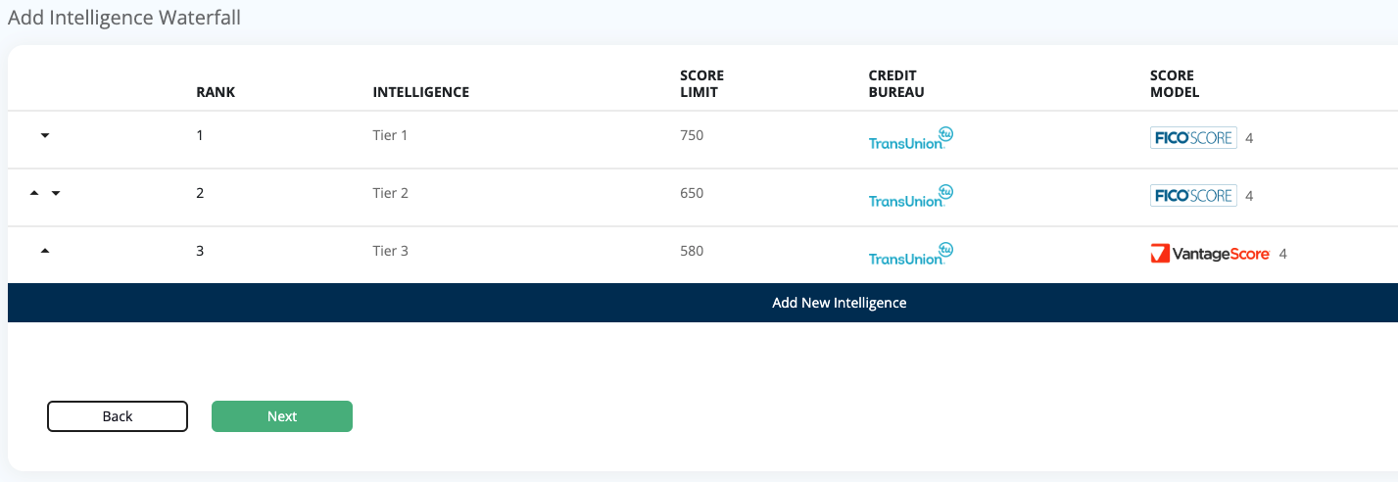Select the Tier 2 intelligence name

(x=390, y=193)
